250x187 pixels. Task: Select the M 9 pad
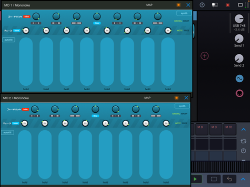pos(216,129)
